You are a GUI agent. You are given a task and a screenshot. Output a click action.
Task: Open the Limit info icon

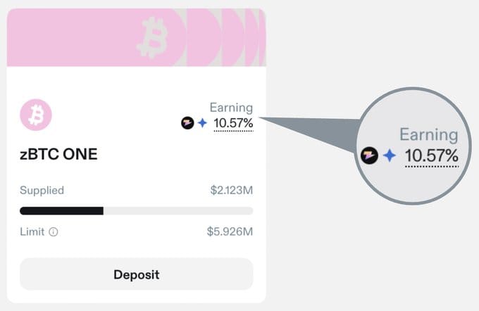click(x=54, y=232)
